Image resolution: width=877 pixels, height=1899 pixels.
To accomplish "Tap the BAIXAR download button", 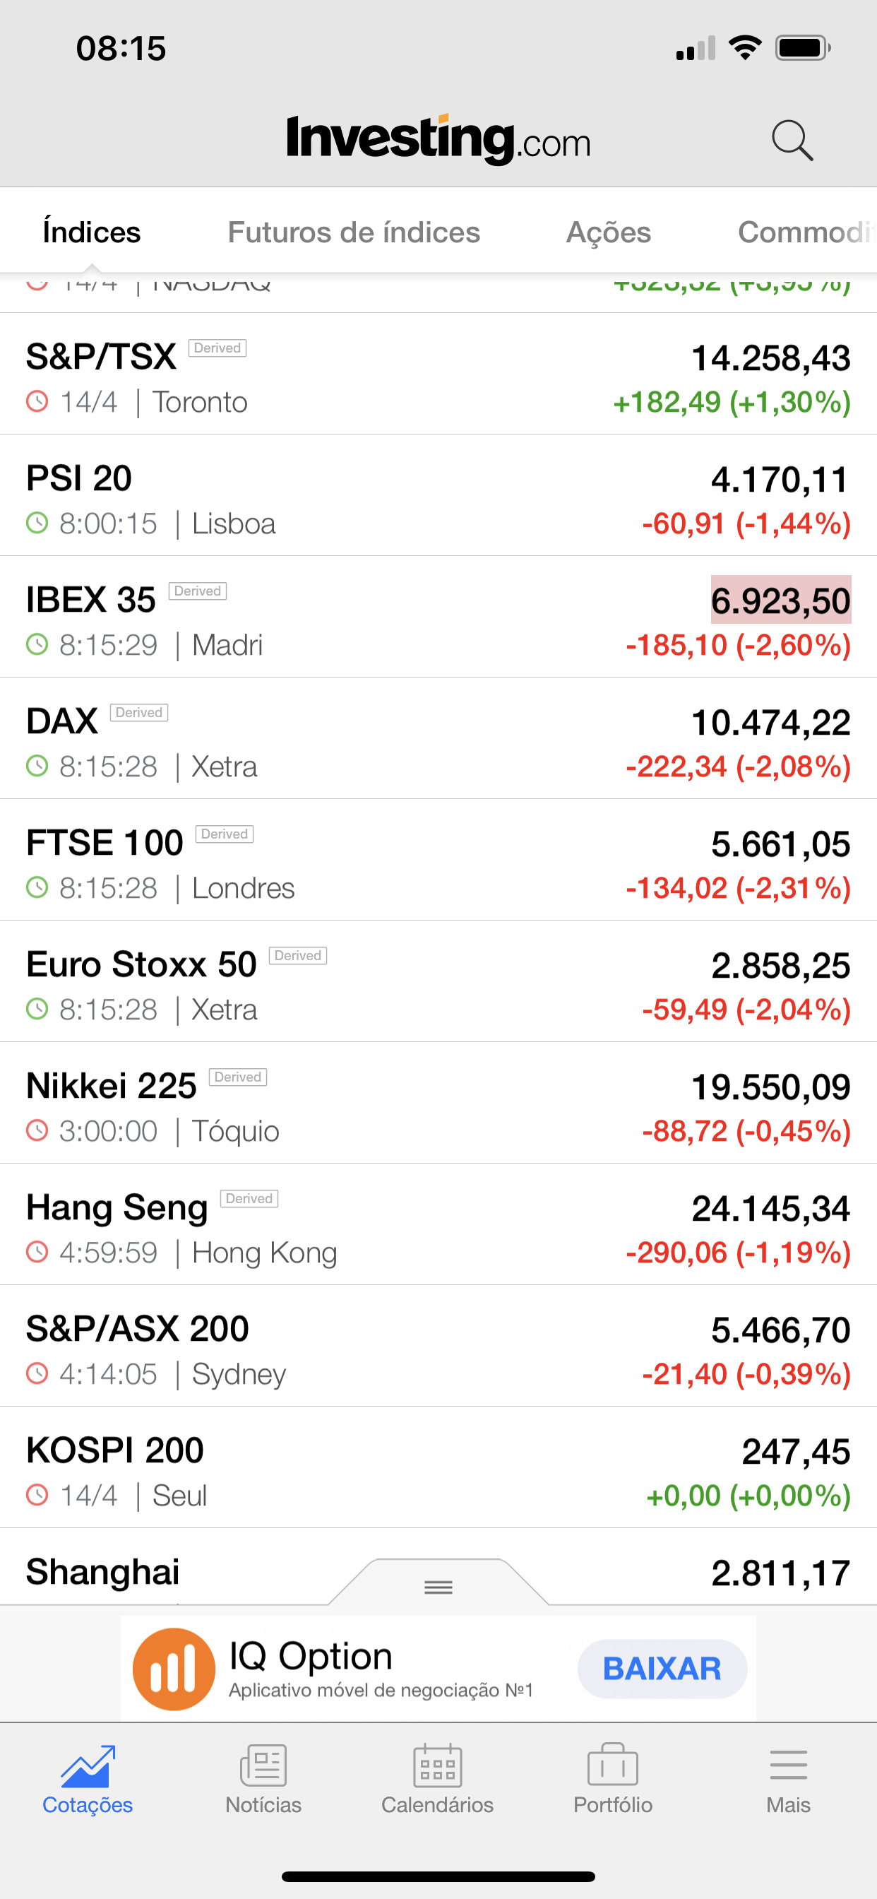I will click(662, 1669).
